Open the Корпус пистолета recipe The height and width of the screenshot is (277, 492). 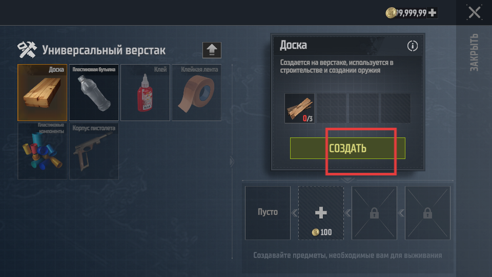94,151
